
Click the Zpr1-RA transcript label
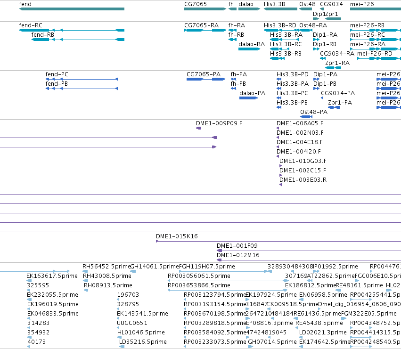[337, 63]
